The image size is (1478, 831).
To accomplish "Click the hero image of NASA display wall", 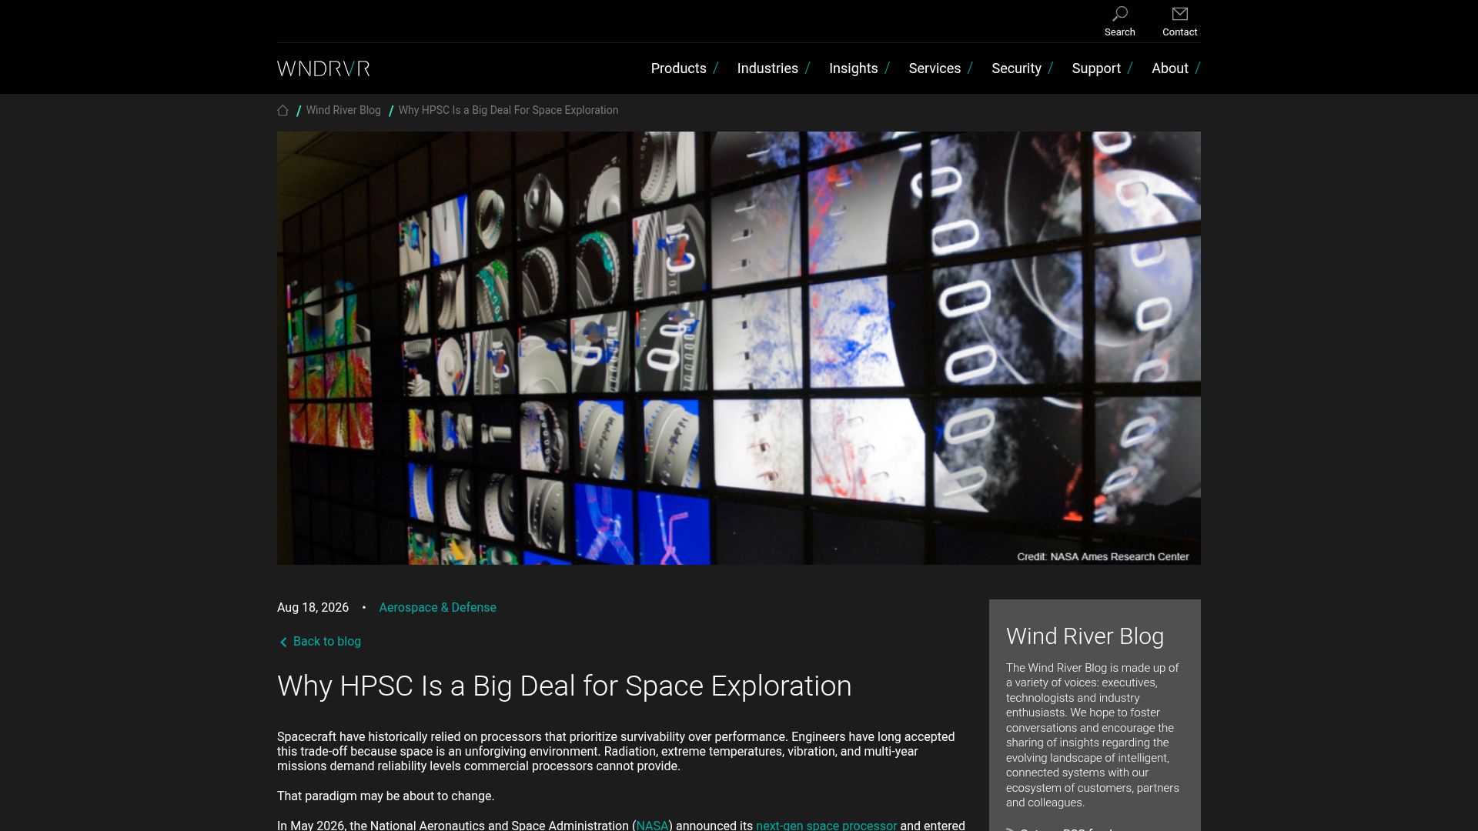I will click(x=739, y=348).
